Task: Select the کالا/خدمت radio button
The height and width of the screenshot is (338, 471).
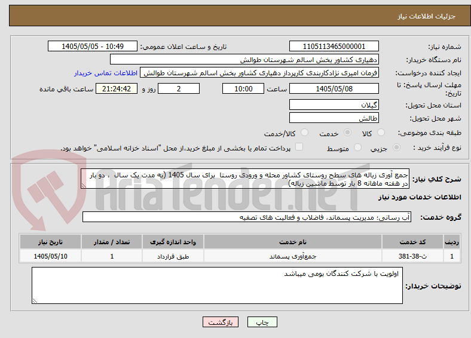Action: [304, 133]
